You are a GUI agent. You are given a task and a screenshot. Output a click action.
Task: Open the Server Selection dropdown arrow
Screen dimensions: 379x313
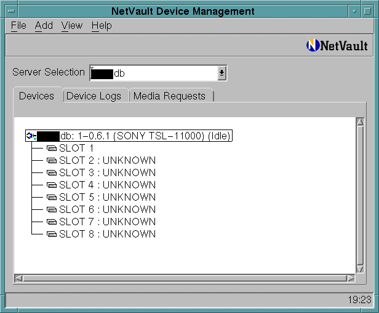click(x=221, y=73)
